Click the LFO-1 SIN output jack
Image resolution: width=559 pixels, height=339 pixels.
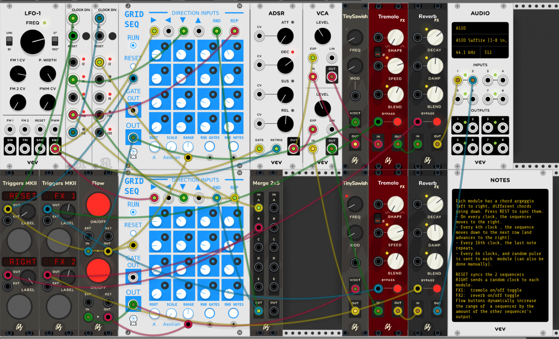[10, 149]
